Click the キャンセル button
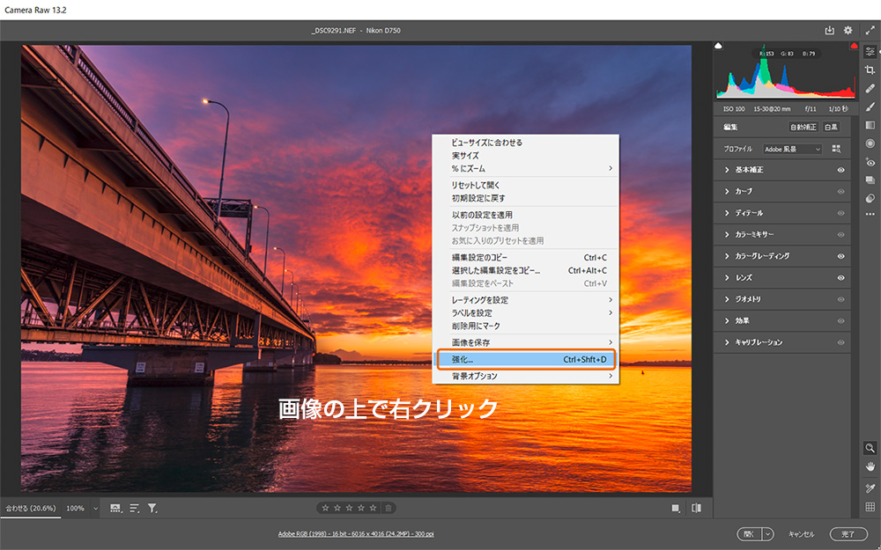This screenshot has width=881, height=550. point(801,534)
